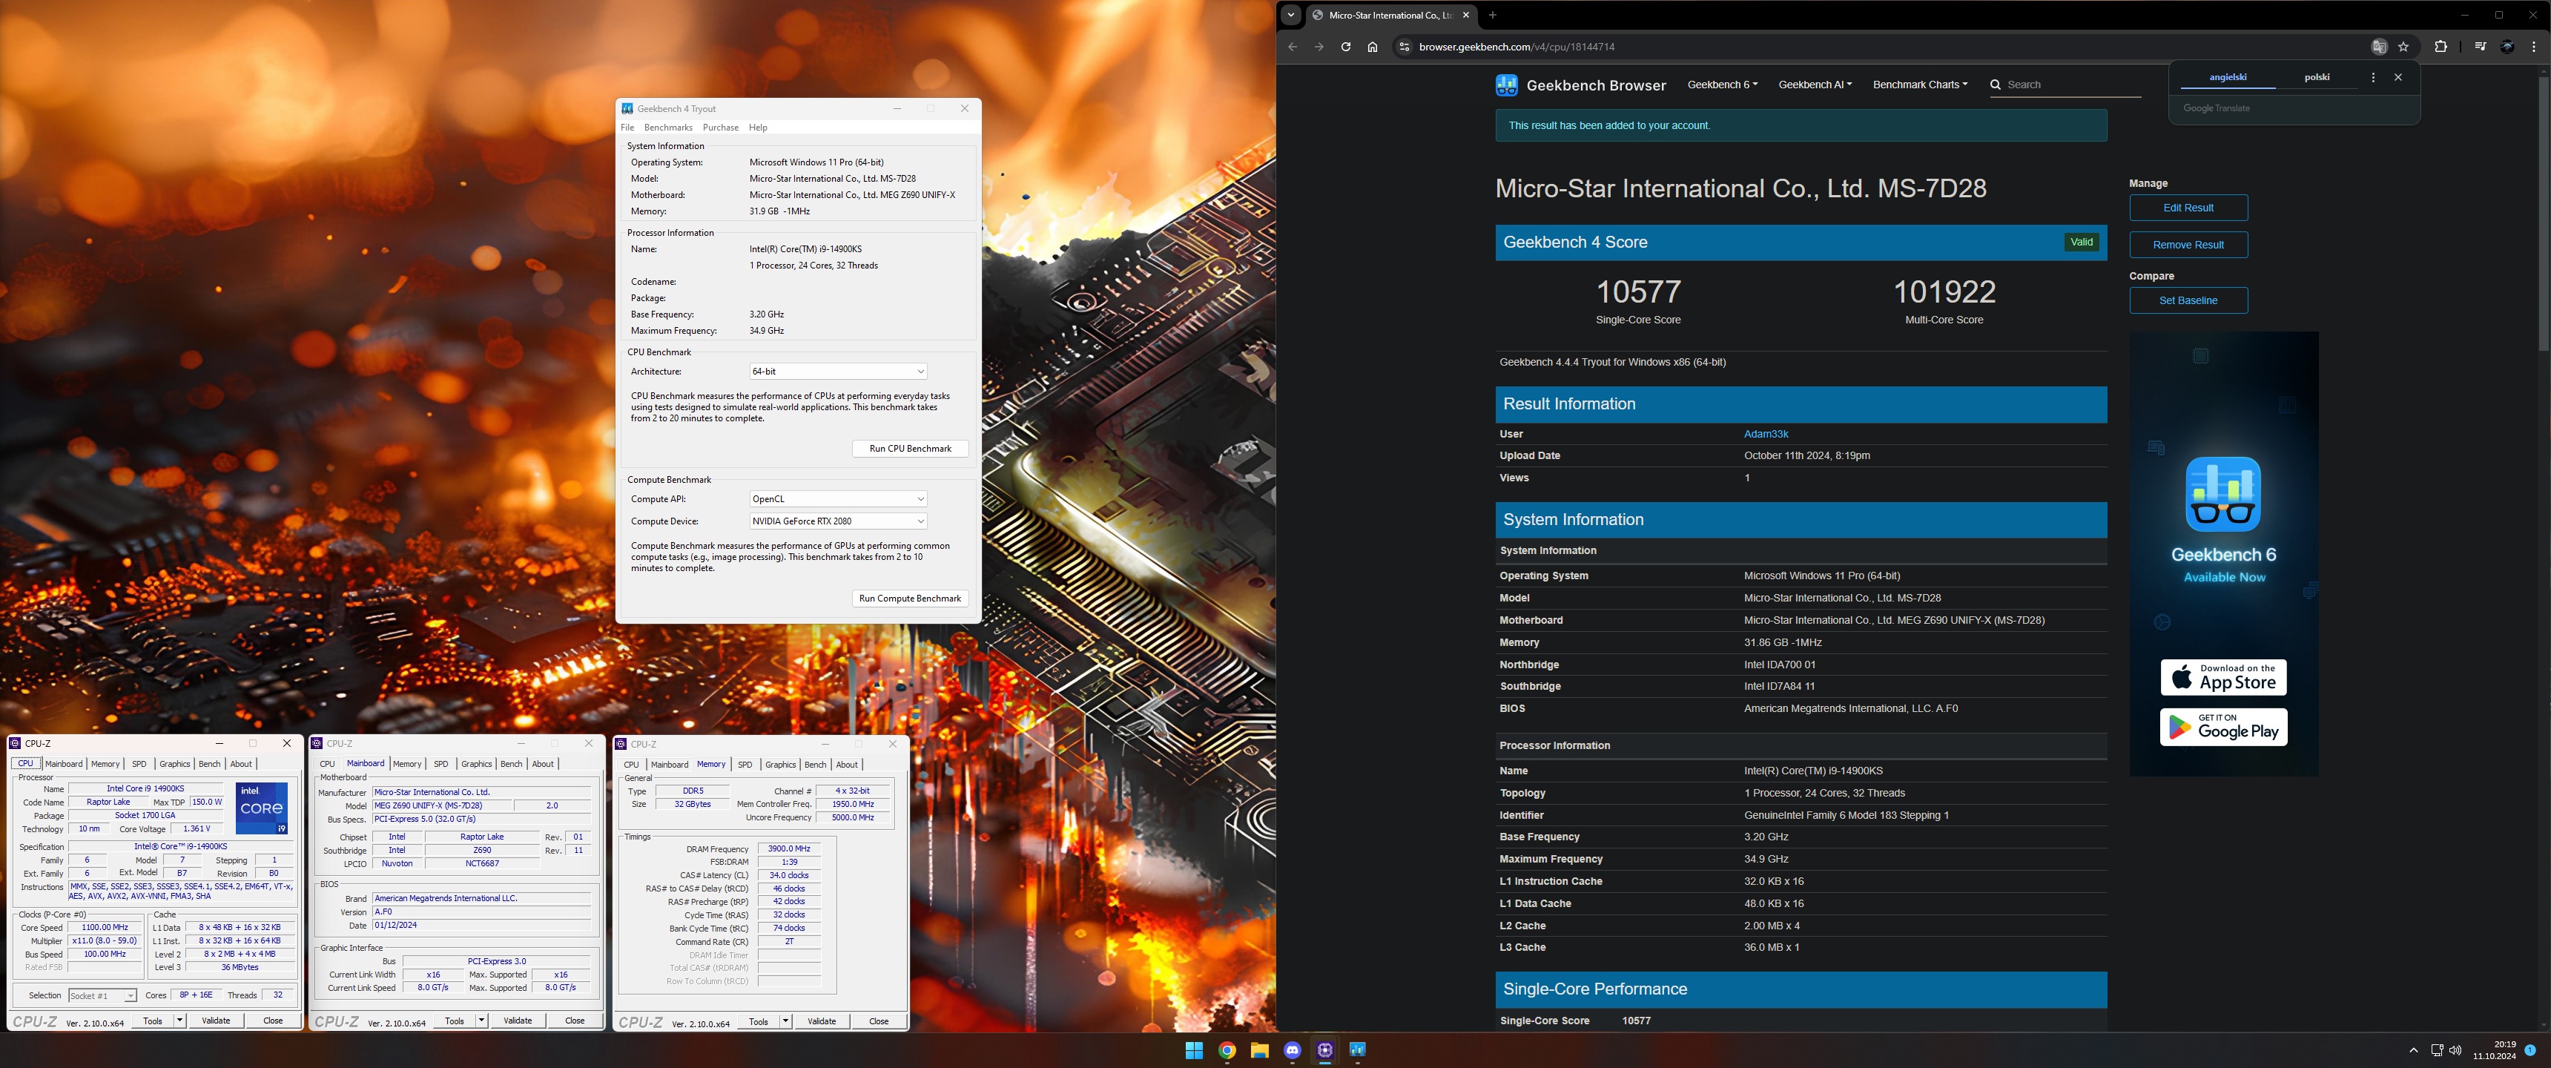Go back using the browser back arrow
This screenshot has height=1068, width=2551.
coord(1293,47)
